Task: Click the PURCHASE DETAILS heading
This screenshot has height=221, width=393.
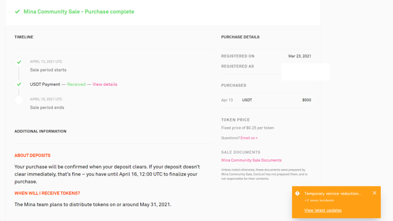Action: click(240, 37)
